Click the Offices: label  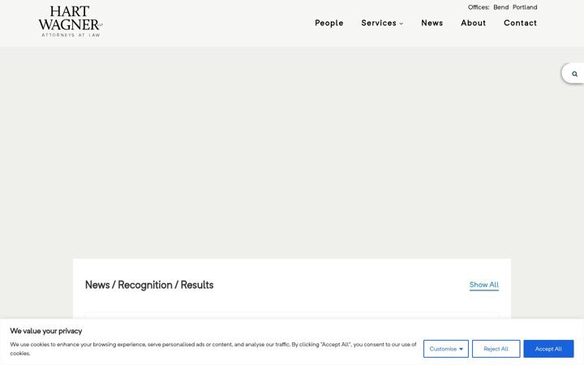point(479,7)
